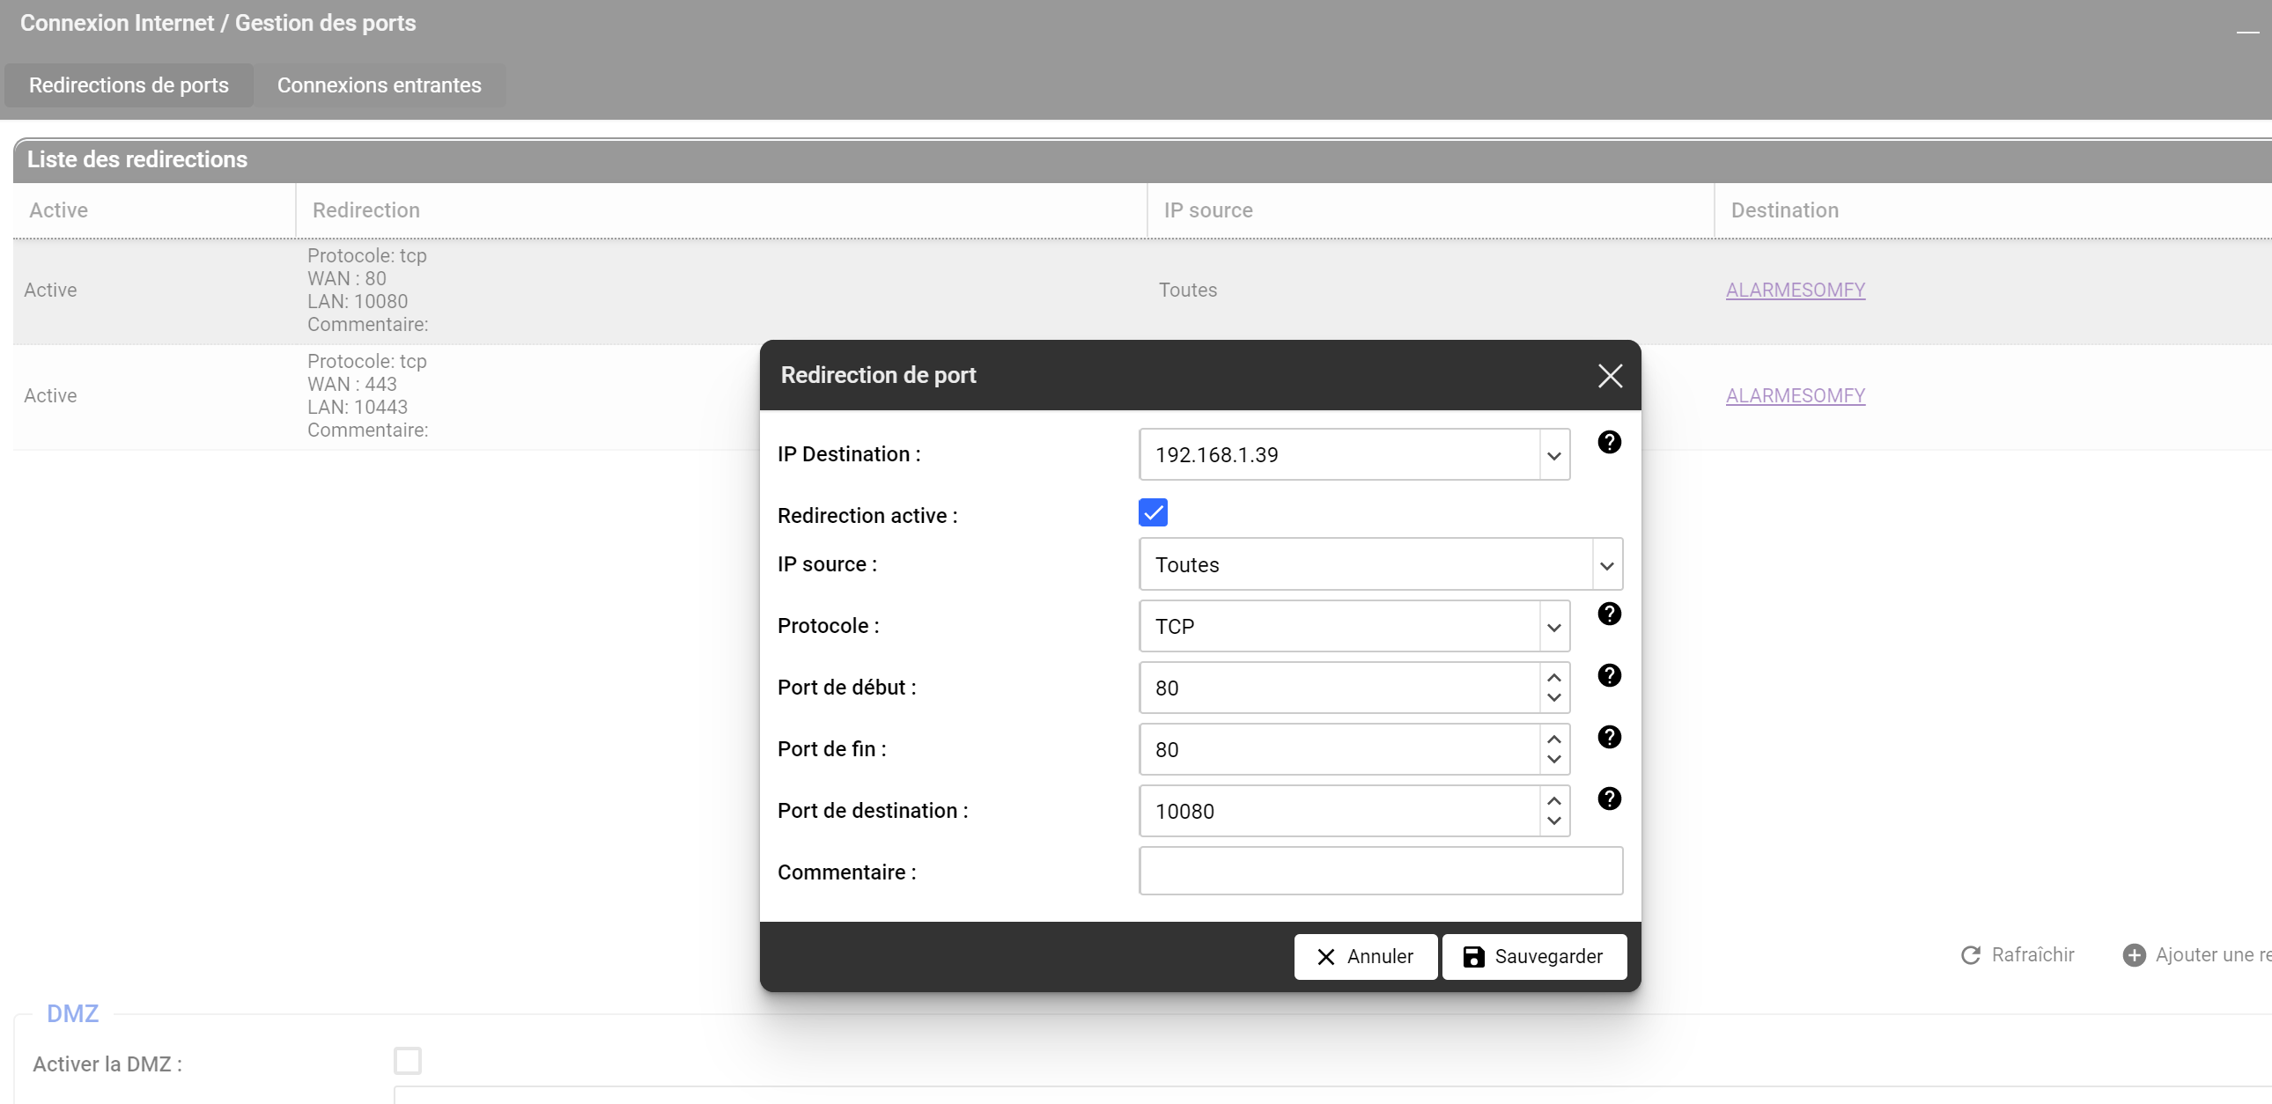2272x1104 pixels.
Task: Click the plus icon to add redirection
Action: 2134,955
